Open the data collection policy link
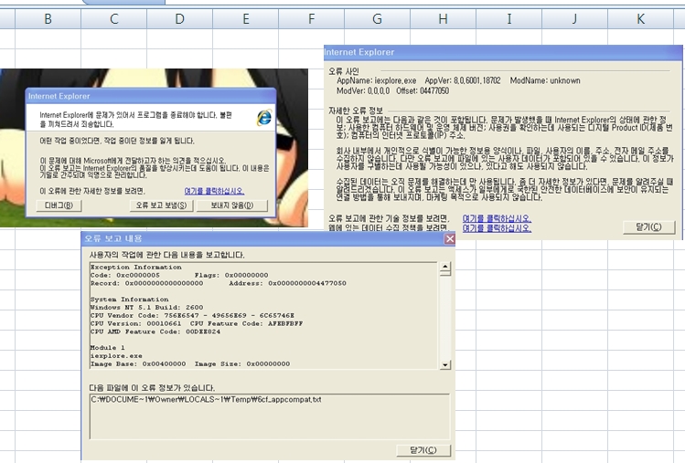The image size is (685, 463). tap(497, 227)
